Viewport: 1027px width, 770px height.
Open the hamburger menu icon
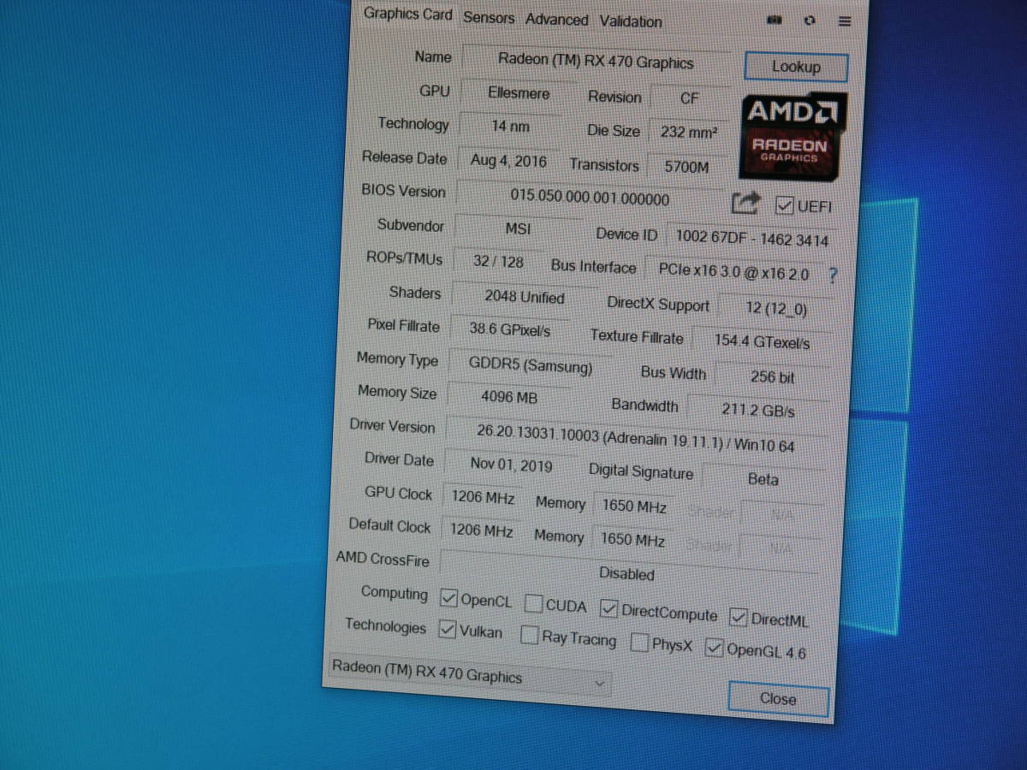coord(845,22)
